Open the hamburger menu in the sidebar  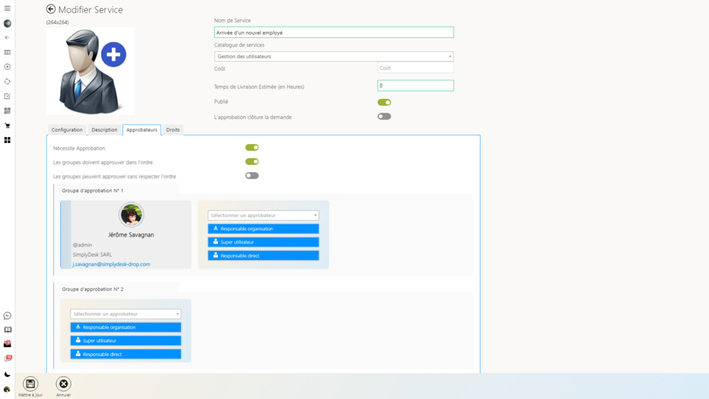(7, 8)
